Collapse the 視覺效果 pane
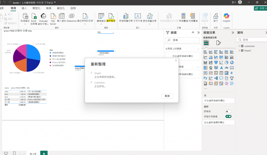267x155 pixels. click(233, 33)
